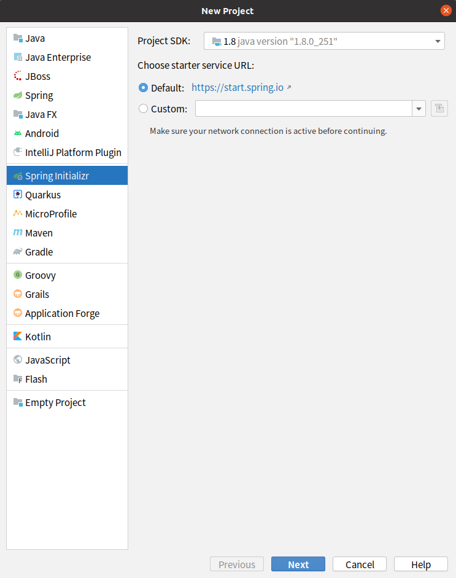
Task: Click the Spring Initializr icon
Action: tap(18, 176)
